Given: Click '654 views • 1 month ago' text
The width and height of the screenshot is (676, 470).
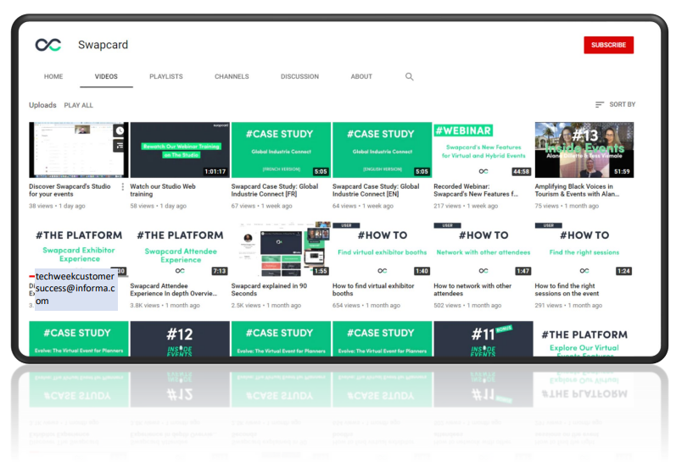Looking at the screenshot, I should coord(366,306).
